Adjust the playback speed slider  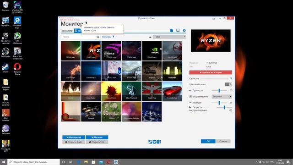click(x=224, y=107)
